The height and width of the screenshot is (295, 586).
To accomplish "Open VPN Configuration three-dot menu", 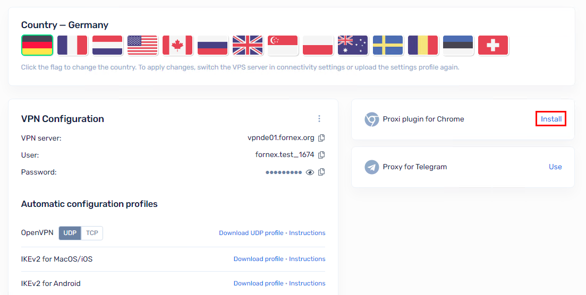I will (x=319, y=118).
